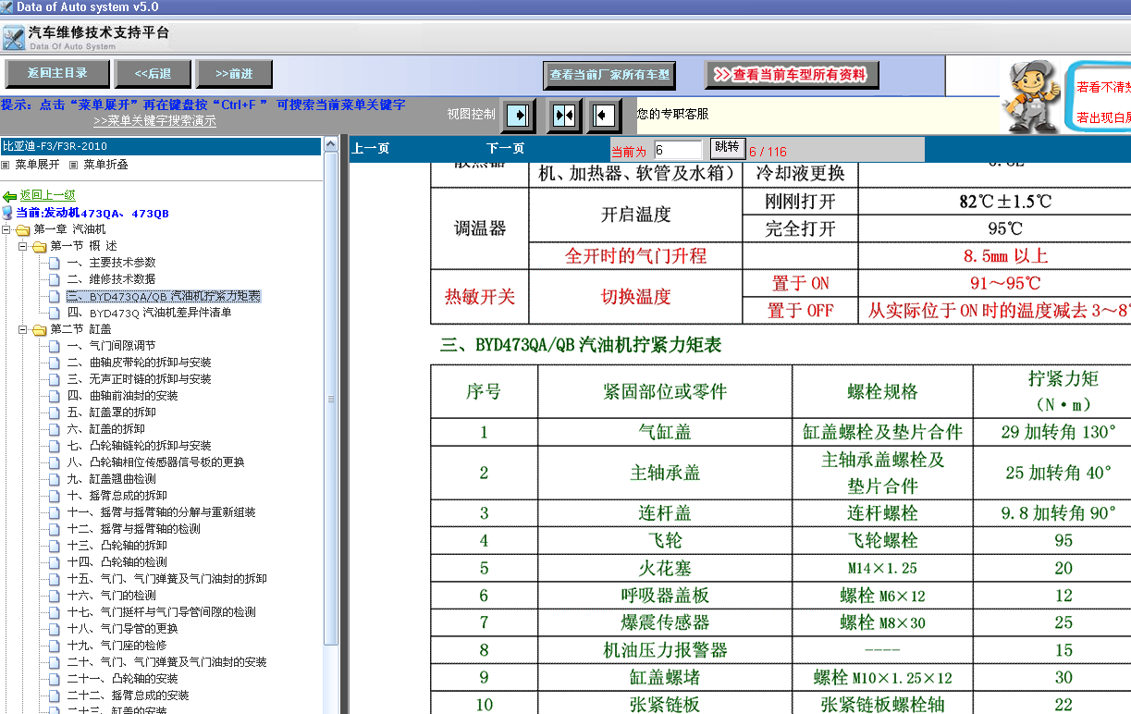Open the 返回上一级 link

coord(48,195)
